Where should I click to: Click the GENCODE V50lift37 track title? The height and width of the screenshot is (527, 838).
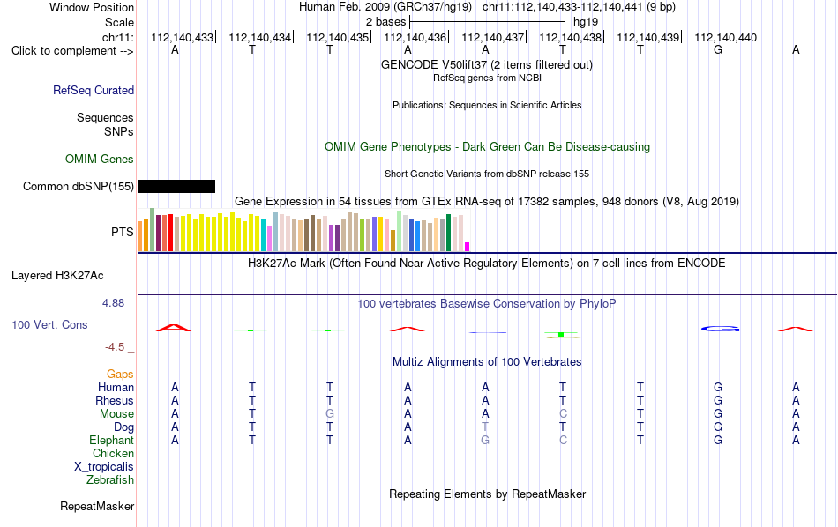click(x=486, y=65)
